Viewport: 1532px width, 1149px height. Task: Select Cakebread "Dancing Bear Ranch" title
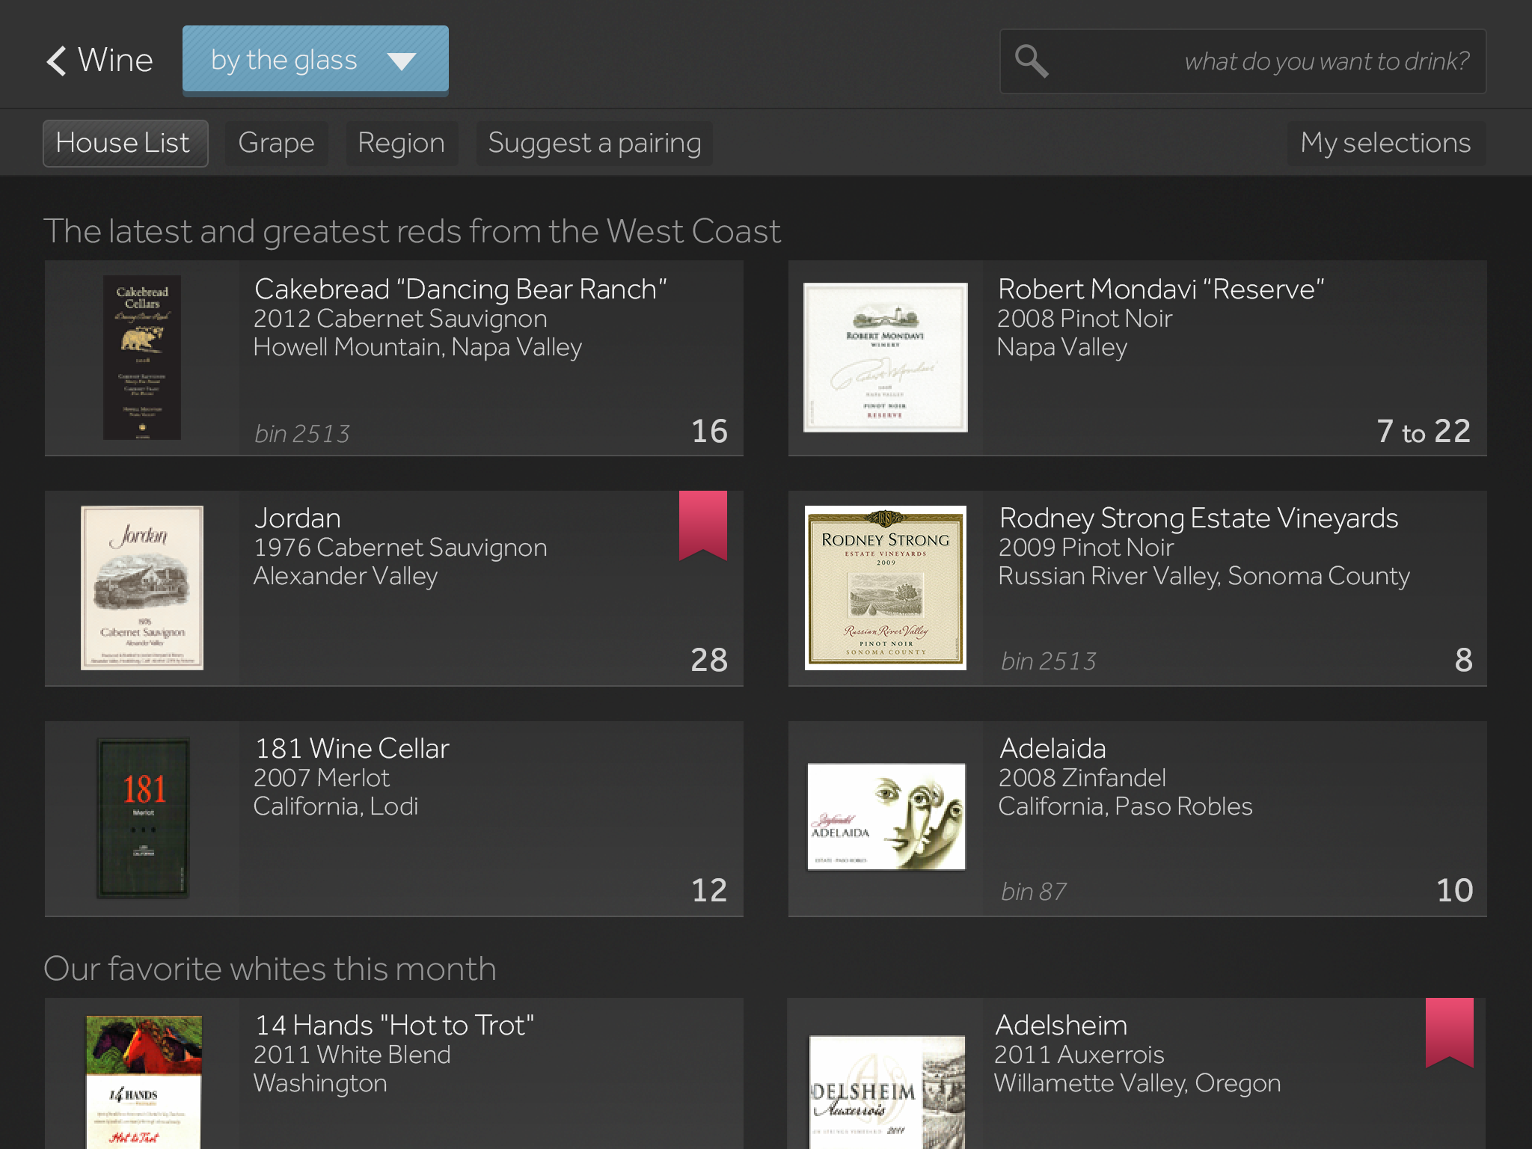pyautogui.click(x=460, y=289)
